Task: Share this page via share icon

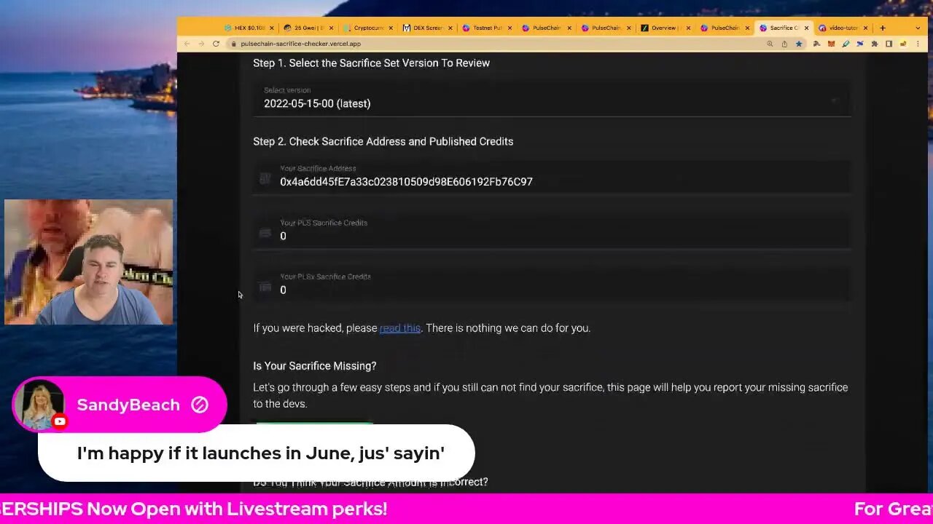Action: 784,44
